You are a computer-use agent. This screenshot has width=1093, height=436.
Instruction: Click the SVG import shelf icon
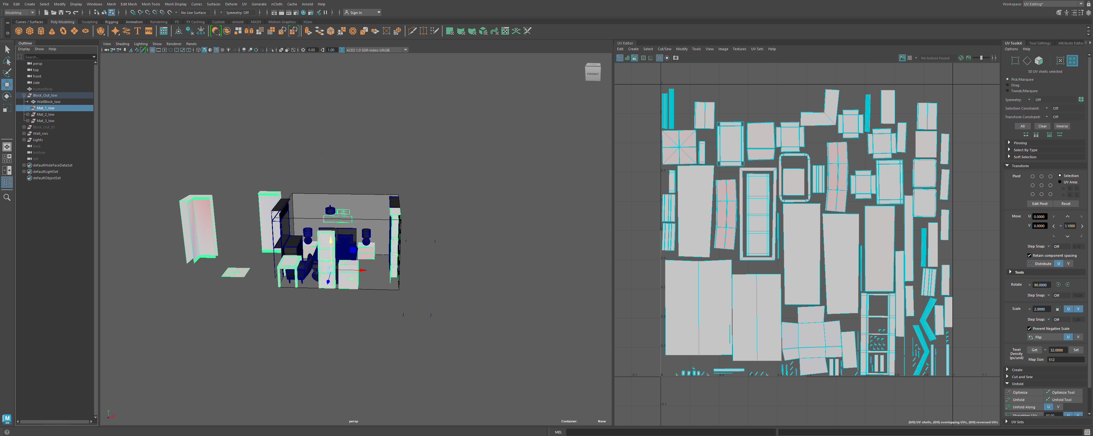[x=148, y=31]
